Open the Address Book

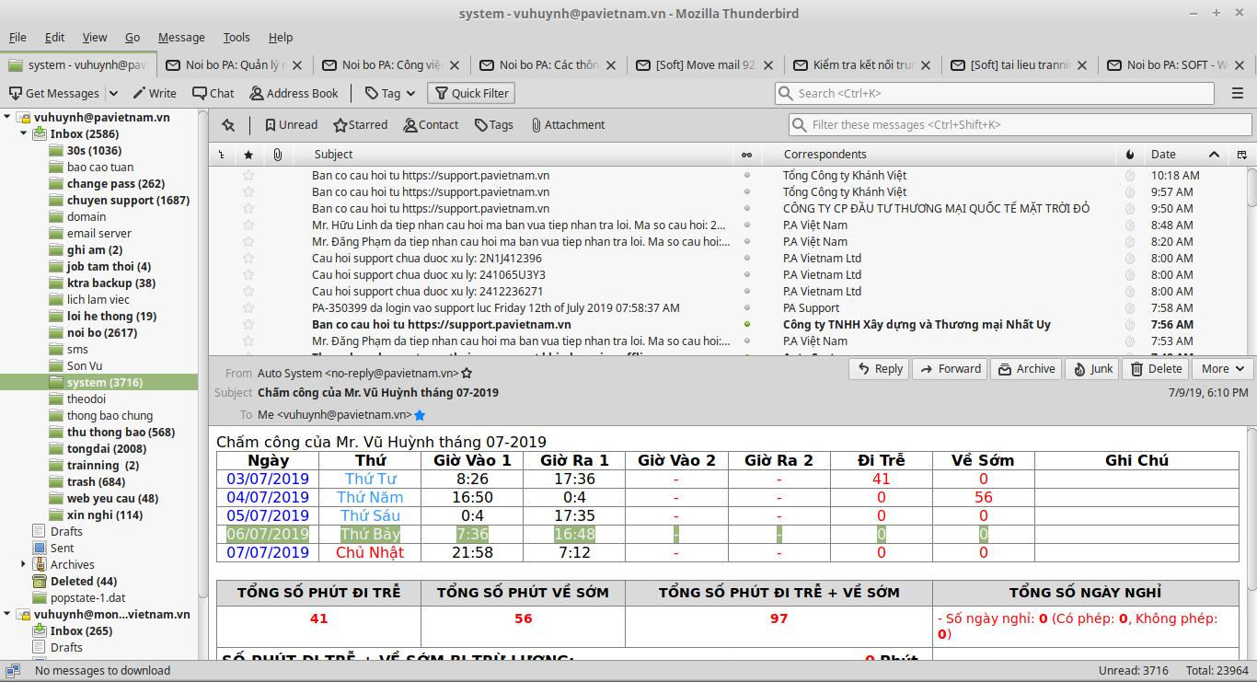point(294,93)
